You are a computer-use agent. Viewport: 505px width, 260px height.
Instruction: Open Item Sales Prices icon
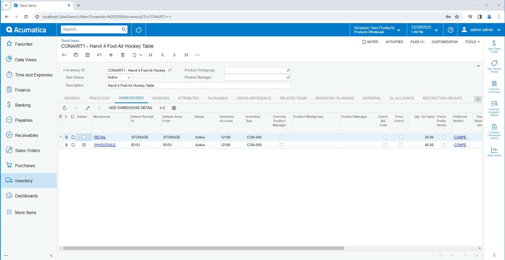tap(494, 46)
